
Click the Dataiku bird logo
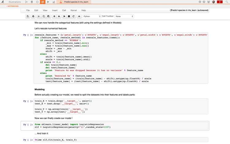(x=2, y=2)
